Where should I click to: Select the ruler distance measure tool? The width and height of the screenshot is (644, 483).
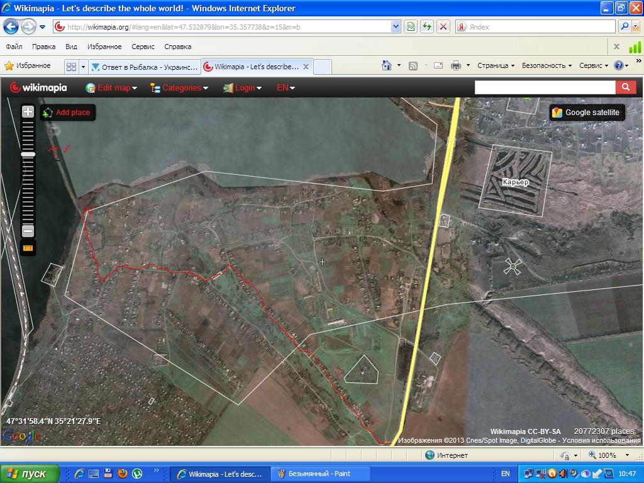point(28,248)
